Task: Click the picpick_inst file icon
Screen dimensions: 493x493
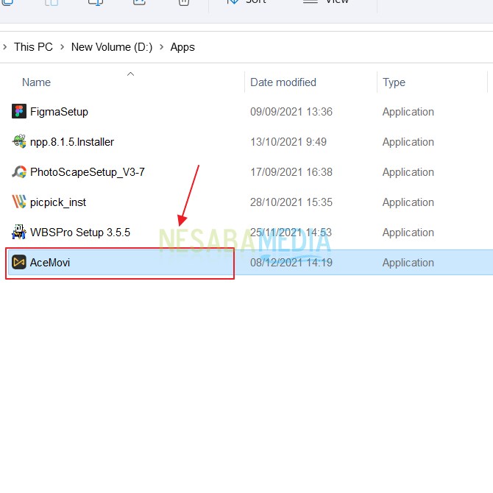Action: pyautogui.click(x=19, y=202)
